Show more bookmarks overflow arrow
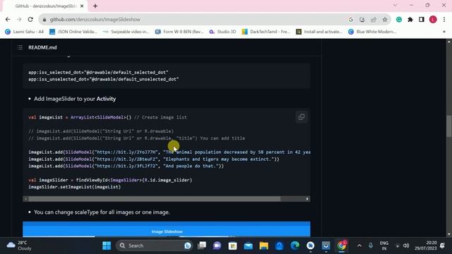 444,32
